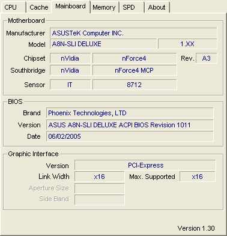Click the Graphic Interface group title
This screenshot has width=227, height=236.
pyautogui.click(x=33, y=154)
